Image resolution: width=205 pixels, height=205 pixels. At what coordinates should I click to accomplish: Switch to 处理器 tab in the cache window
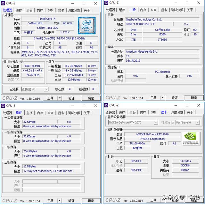click(x=7, y=113)
